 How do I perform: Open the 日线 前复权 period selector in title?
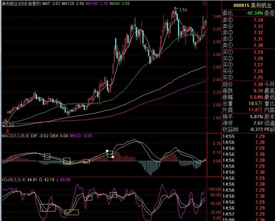pyautogui.click(x=30, y=4)
